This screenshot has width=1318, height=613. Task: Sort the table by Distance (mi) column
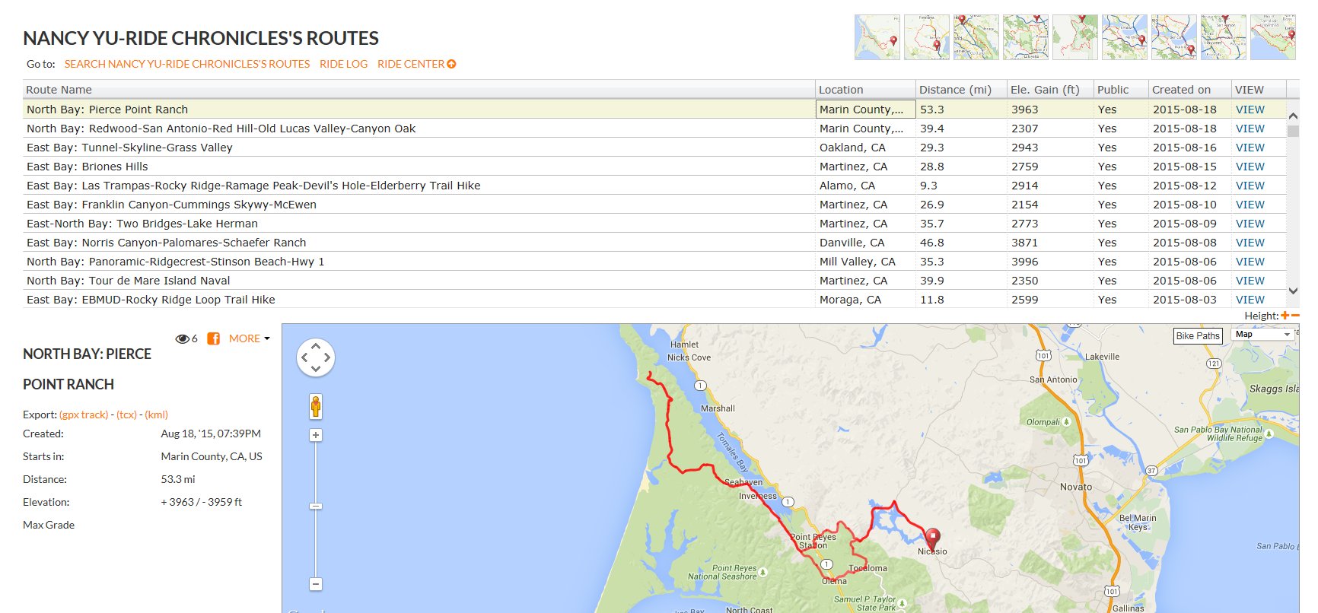click(x=955, y=90)
